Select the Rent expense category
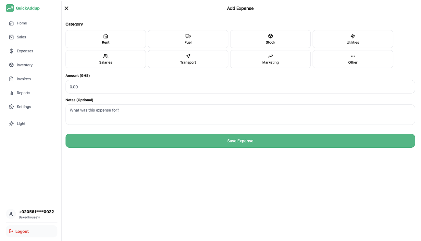 tap(105, 39)
